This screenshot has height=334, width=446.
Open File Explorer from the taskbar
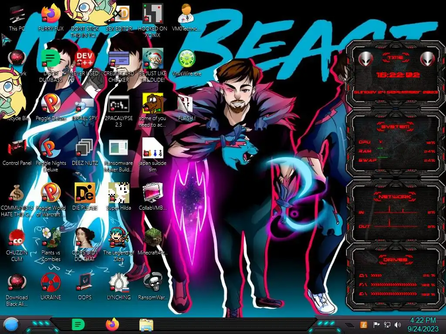(x=146, y=325)
